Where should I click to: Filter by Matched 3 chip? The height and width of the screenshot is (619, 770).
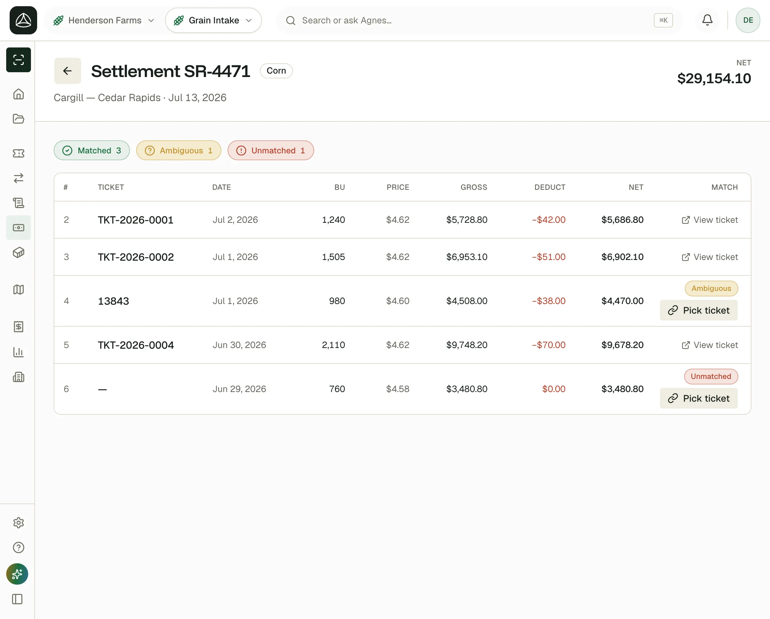click(x=92, y=151)
